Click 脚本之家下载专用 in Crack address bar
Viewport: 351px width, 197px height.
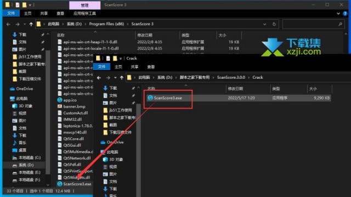point(195,77)
